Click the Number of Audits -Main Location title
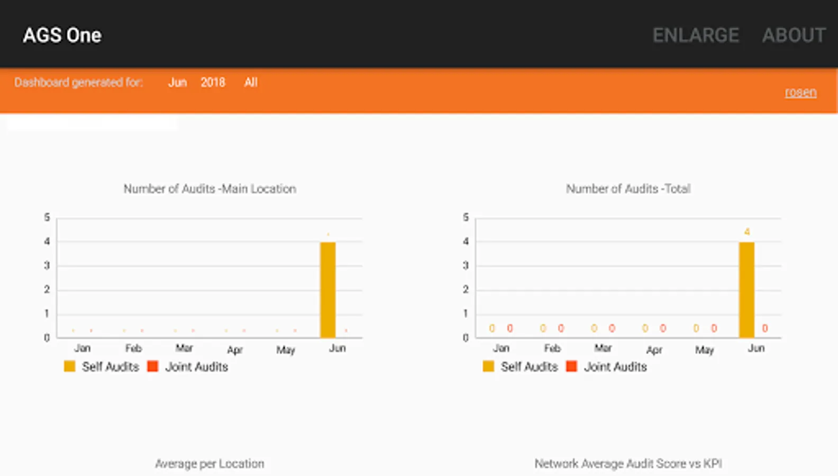 tap(210, 189)
